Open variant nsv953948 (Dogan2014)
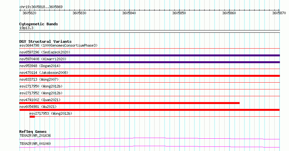Viewport: 289px width, 151px height. coord(40,66)
